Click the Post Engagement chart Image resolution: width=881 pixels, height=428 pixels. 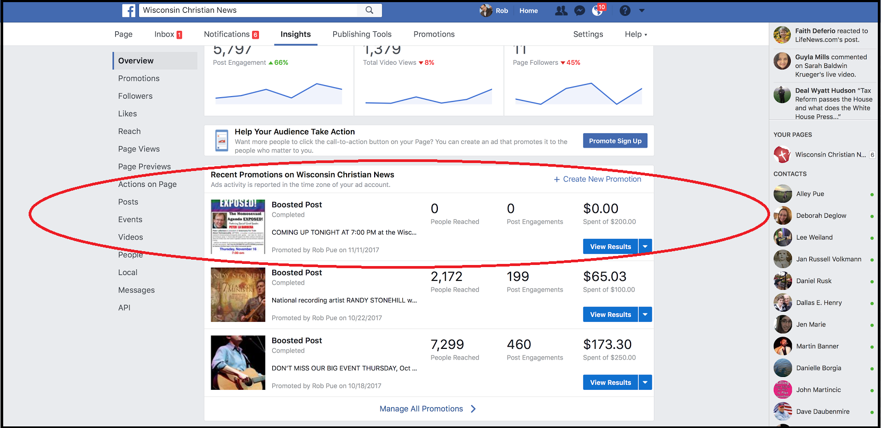point(279,93)
